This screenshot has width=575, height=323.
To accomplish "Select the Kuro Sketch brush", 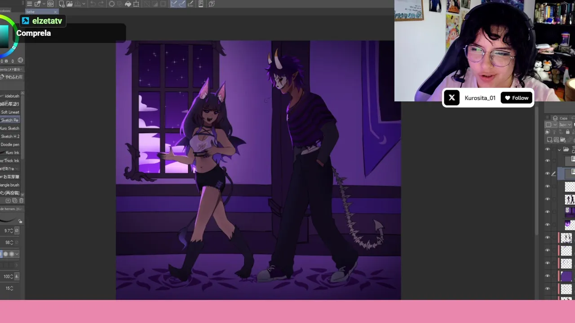I will pos(10,128).
